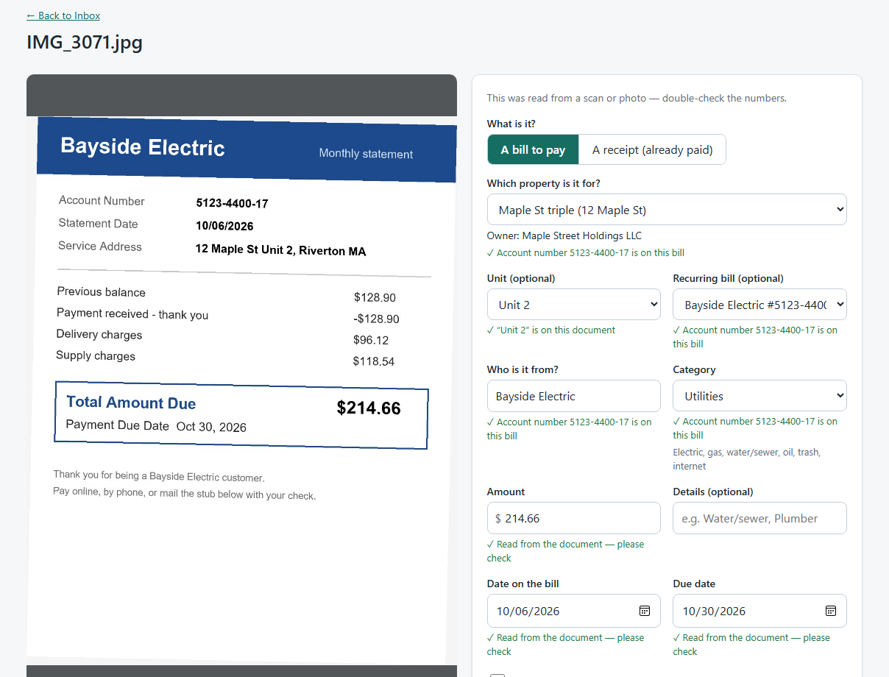Click 'Monthly statement' in bill header

366,154
